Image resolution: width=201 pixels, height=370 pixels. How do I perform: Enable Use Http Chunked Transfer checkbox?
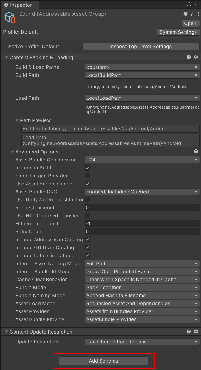(87, 216)
